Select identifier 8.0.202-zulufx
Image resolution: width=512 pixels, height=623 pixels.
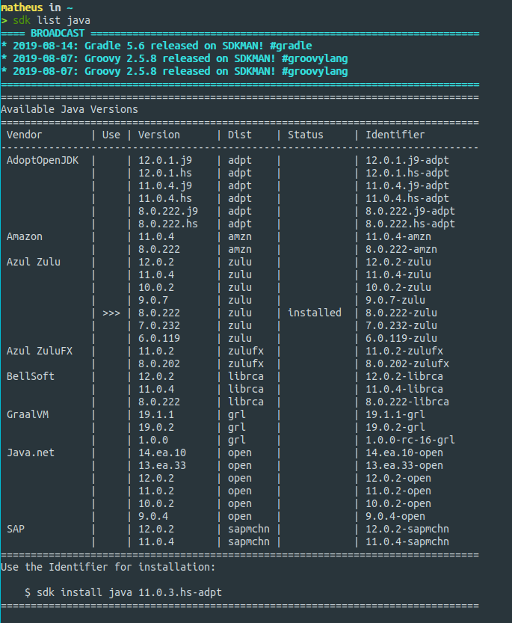[407, 363]
